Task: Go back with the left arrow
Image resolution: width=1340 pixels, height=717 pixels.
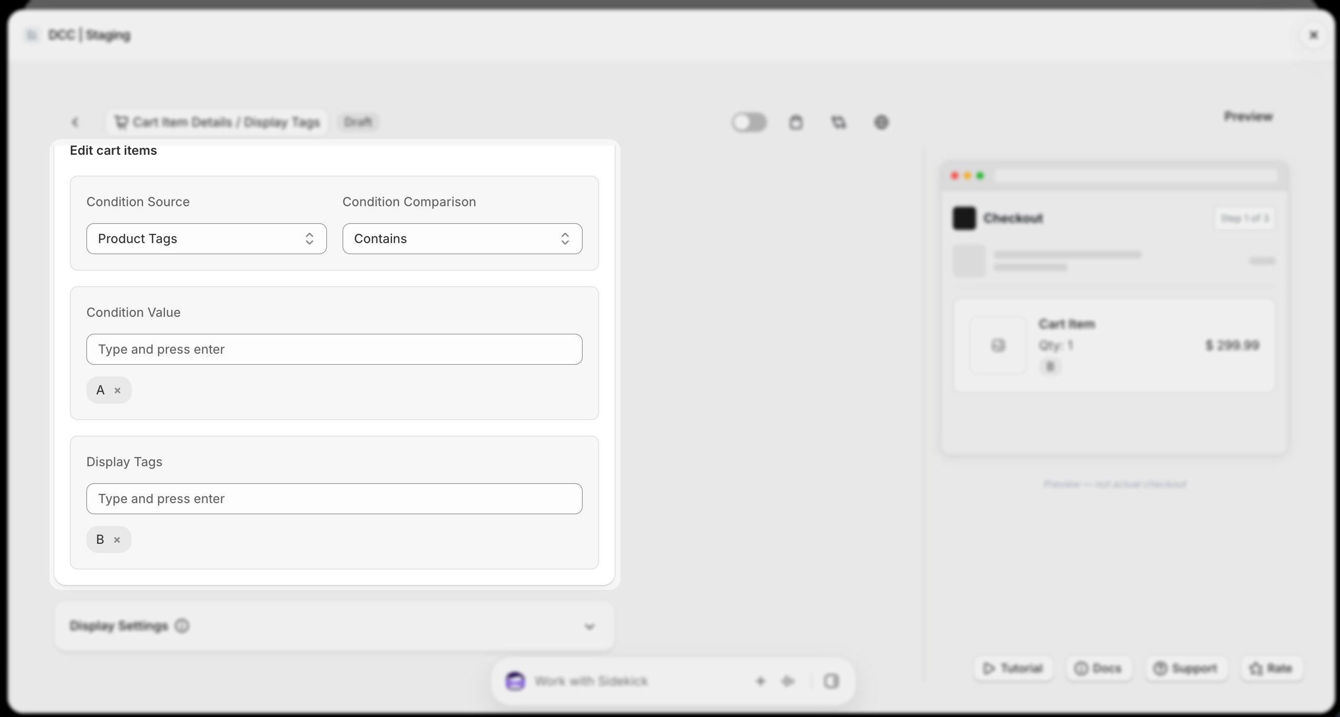Action: click(75, 122)
